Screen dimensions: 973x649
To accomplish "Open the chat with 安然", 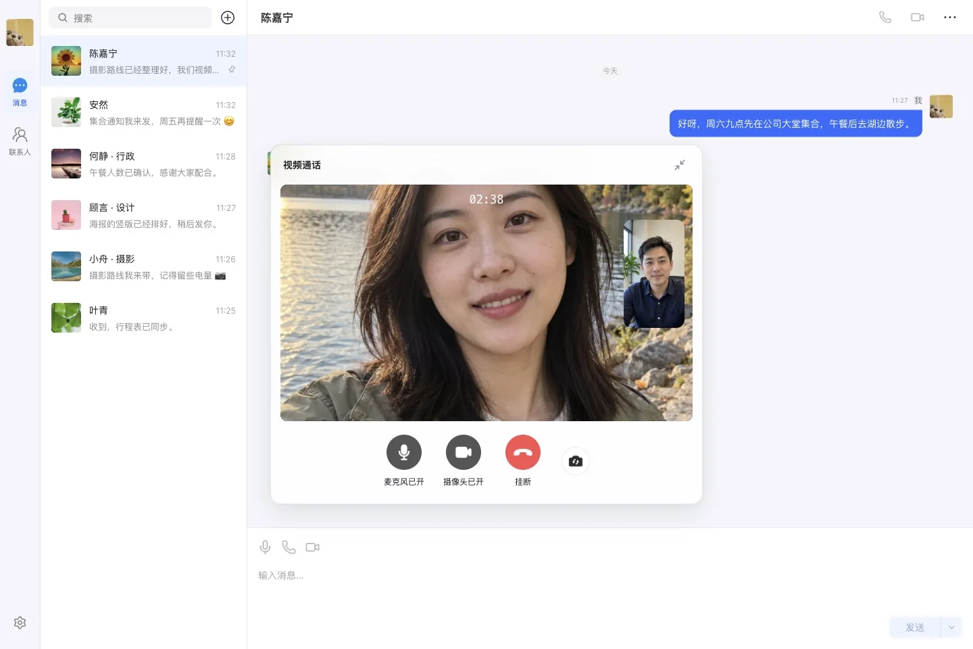I will click(x=143, y=112).
